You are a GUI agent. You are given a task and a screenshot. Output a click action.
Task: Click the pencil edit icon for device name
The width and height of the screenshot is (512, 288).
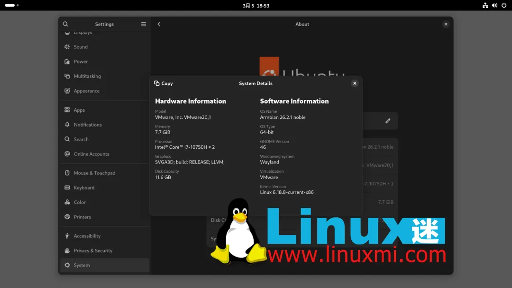388,121
